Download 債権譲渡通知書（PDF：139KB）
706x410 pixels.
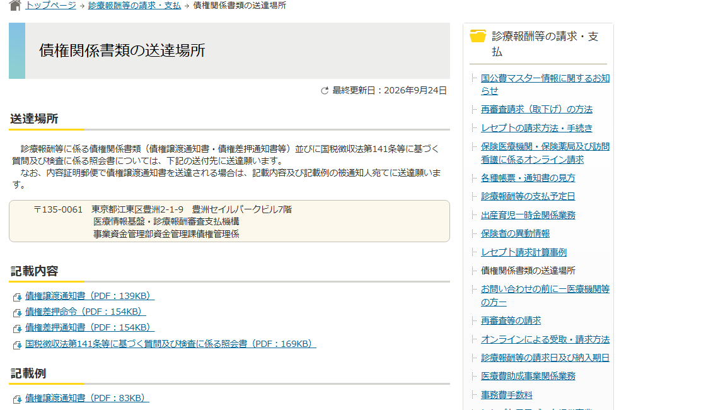click(x=90, y=296)
